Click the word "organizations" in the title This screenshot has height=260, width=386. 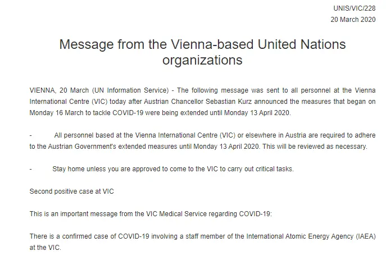click(202, 60)
